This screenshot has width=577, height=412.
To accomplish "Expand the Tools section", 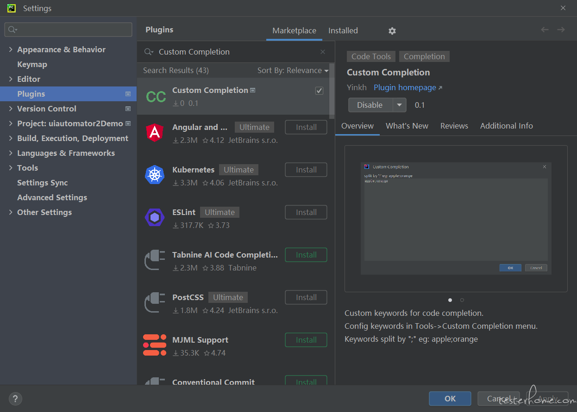I will pos(11,168).
